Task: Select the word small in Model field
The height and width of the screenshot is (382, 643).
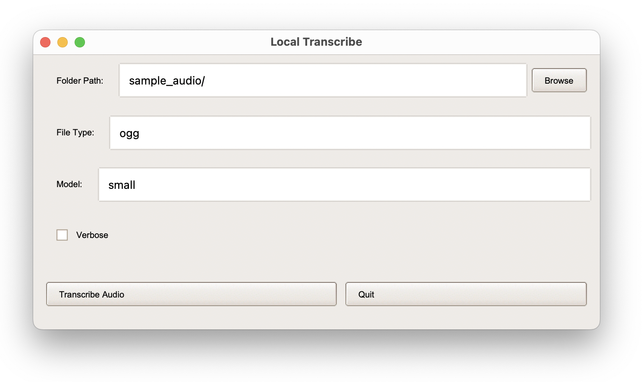Action: click(x=122, y=185)
